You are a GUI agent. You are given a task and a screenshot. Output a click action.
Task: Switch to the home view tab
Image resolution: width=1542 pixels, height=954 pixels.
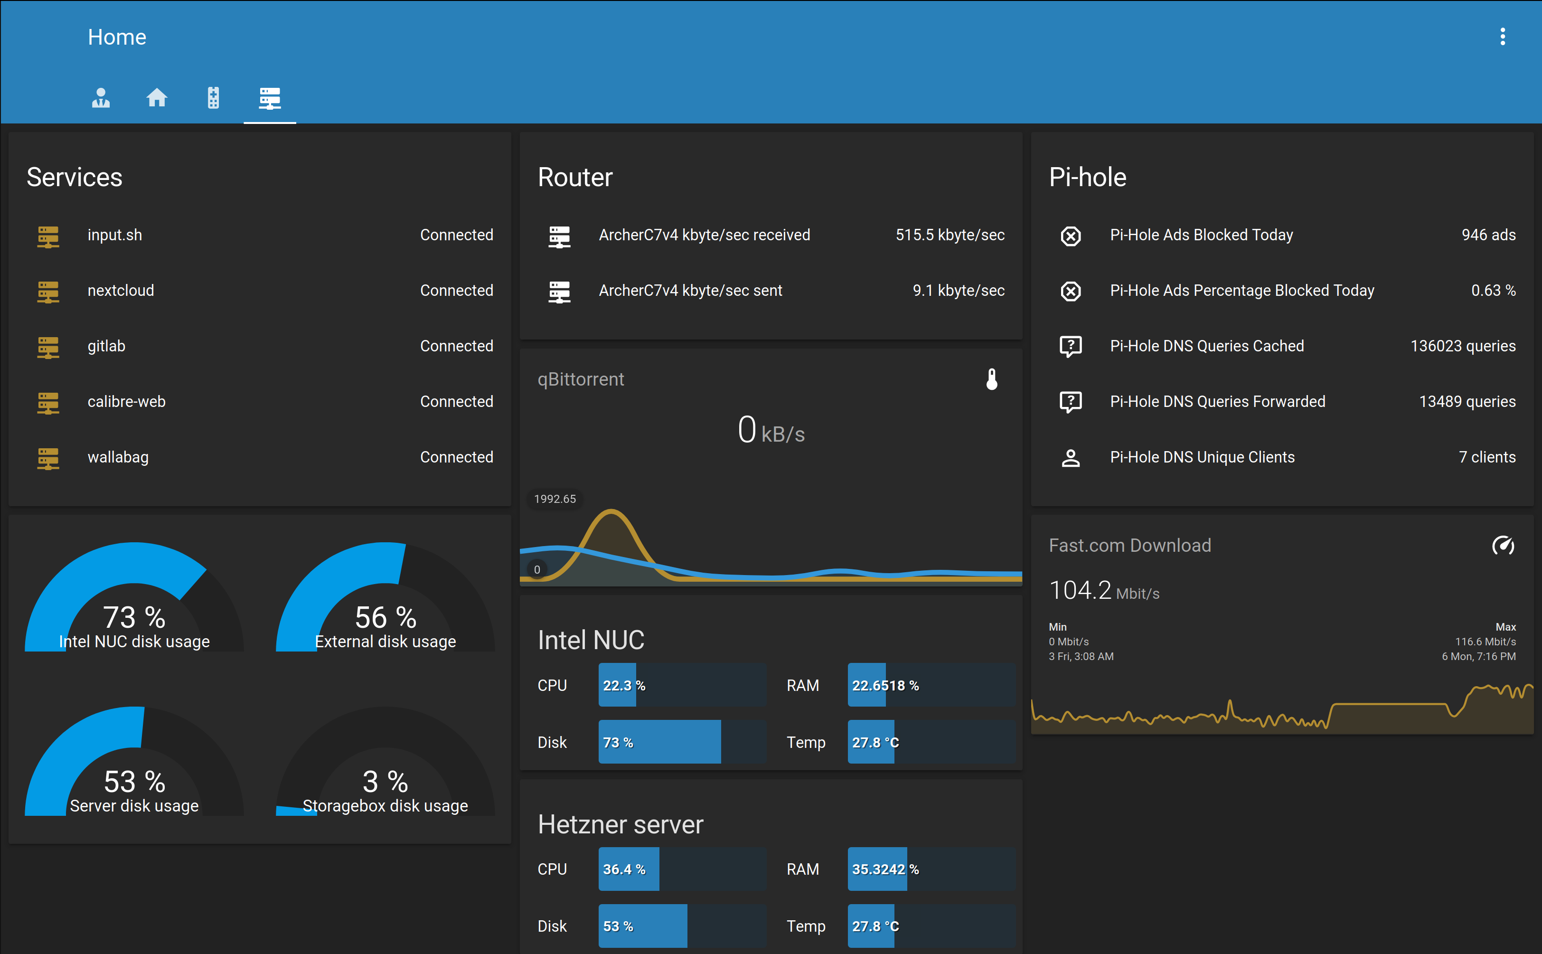(157, 98)
